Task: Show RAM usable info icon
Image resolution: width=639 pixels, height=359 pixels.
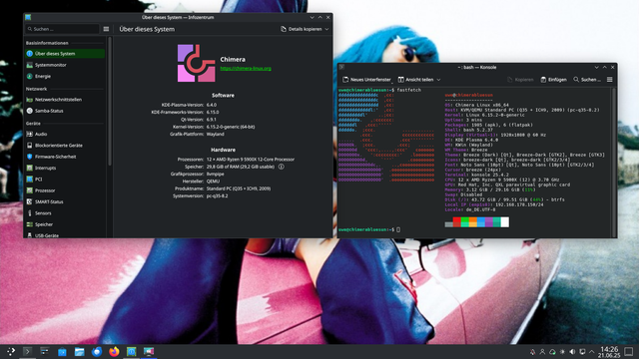Action: 282,167
